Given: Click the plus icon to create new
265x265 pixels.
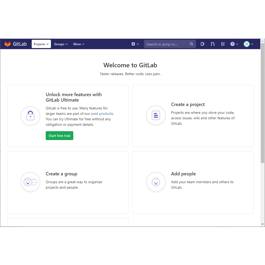Looking at the screenshot, I should point(133,44).
